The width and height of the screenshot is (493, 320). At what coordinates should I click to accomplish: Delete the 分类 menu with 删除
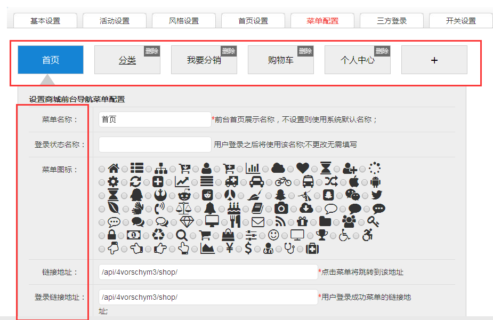point(152,51)
